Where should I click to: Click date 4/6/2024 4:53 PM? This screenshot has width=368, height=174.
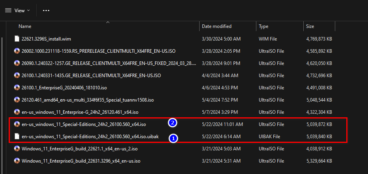click(x=220, y=88)
